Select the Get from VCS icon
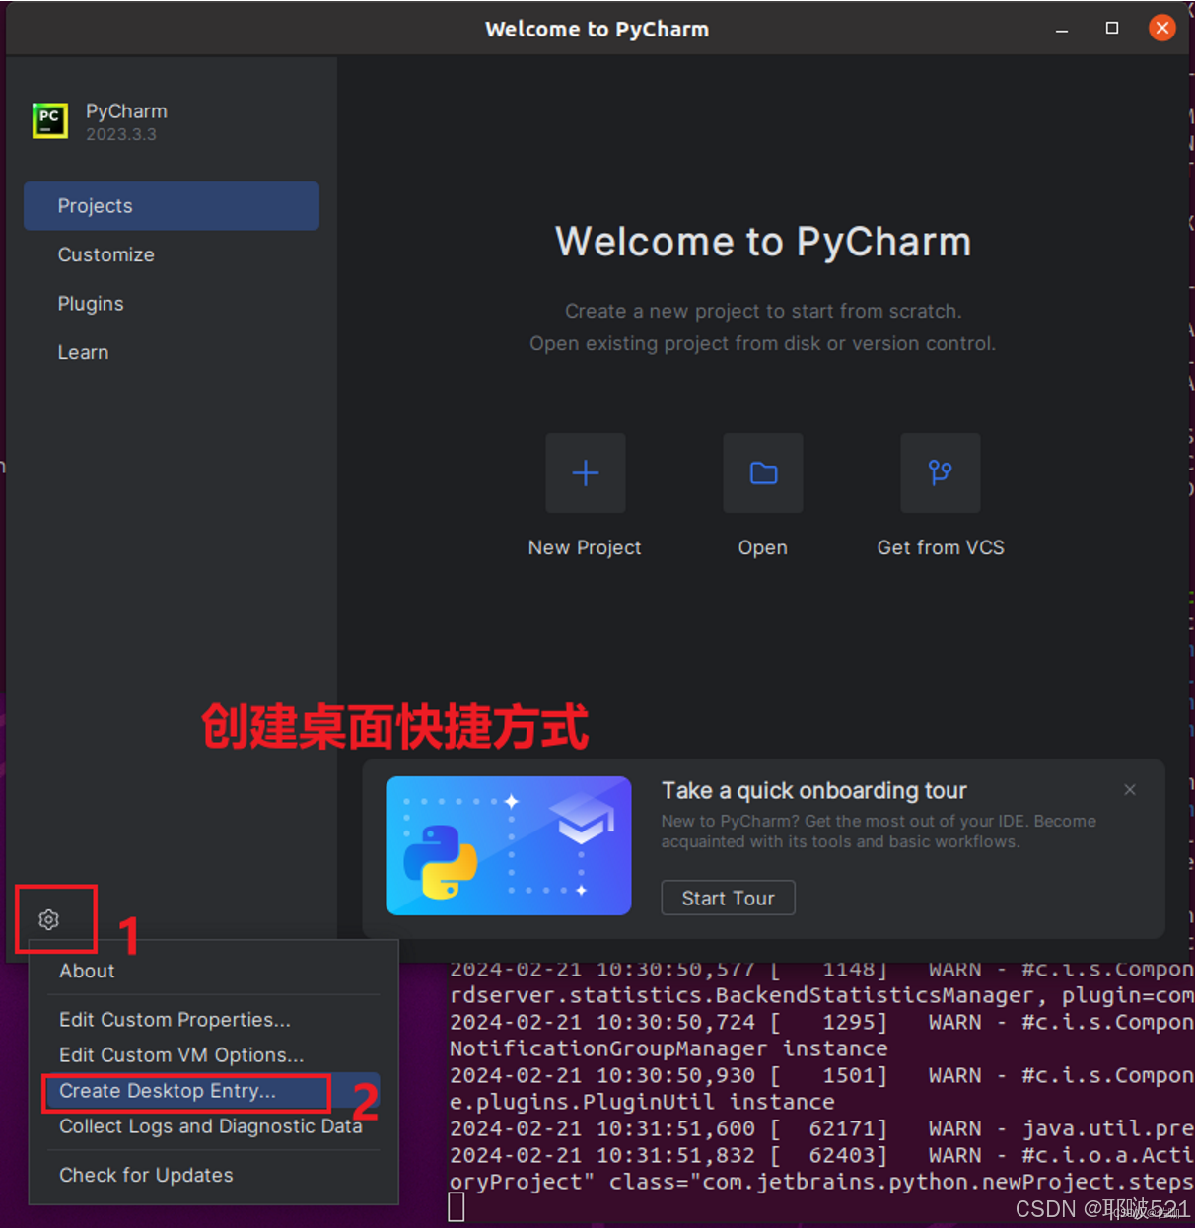Image resolution: width=1195 pixels, height=1229 pixels. [940, 472]
